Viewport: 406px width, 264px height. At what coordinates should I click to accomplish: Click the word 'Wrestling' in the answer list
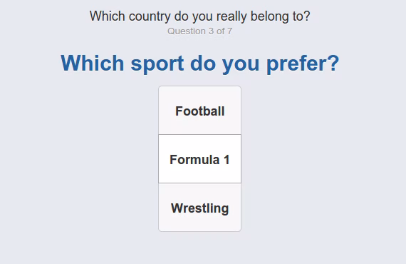tap(199, 208)
